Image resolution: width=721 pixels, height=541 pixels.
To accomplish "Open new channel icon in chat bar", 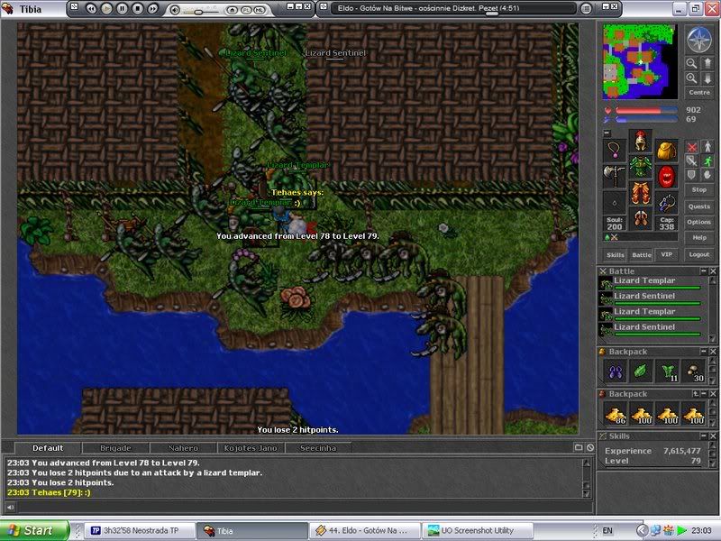I will 578,447.
